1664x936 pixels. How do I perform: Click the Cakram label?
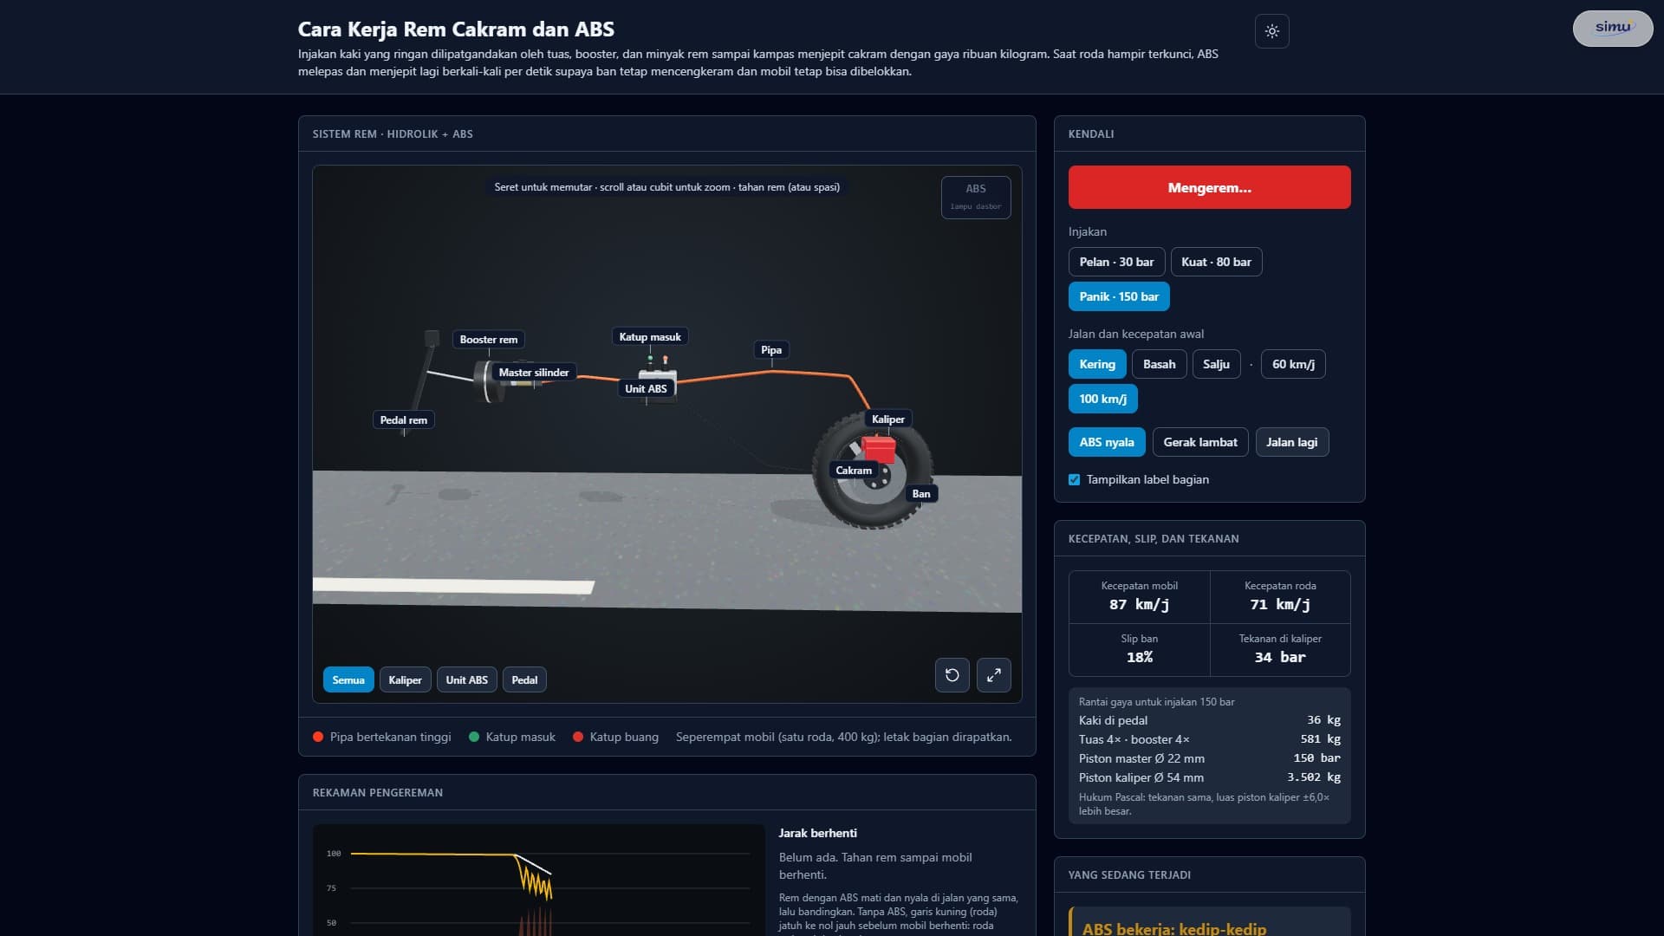coord(854,471)
